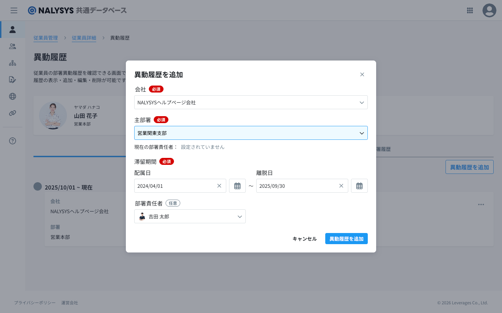Open the 部署責任者 manager dropdown
502x313 pixels.
(190, 216)
